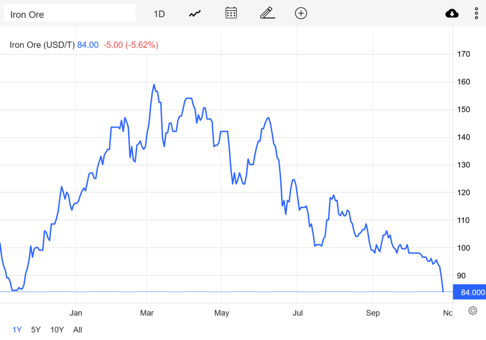Viewport: 486px width, 340px height.
Task: Open the calendar date range picker
Action: point(231,13)
